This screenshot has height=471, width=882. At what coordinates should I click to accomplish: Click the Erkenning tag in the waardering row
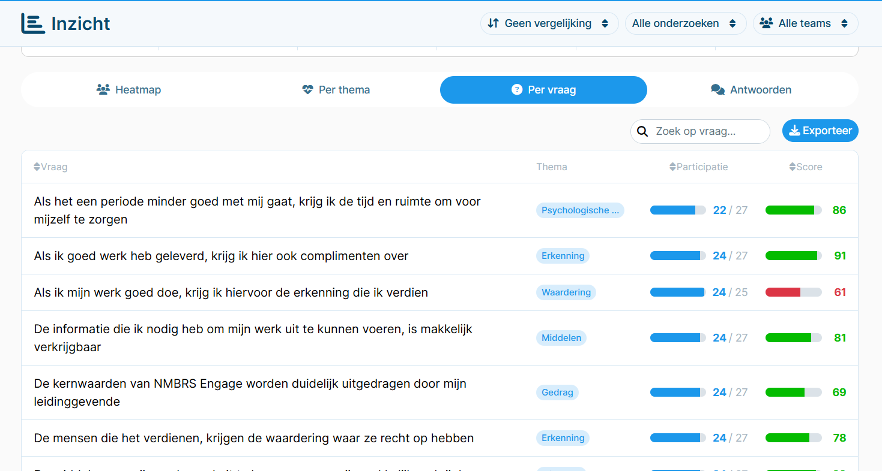563,438
